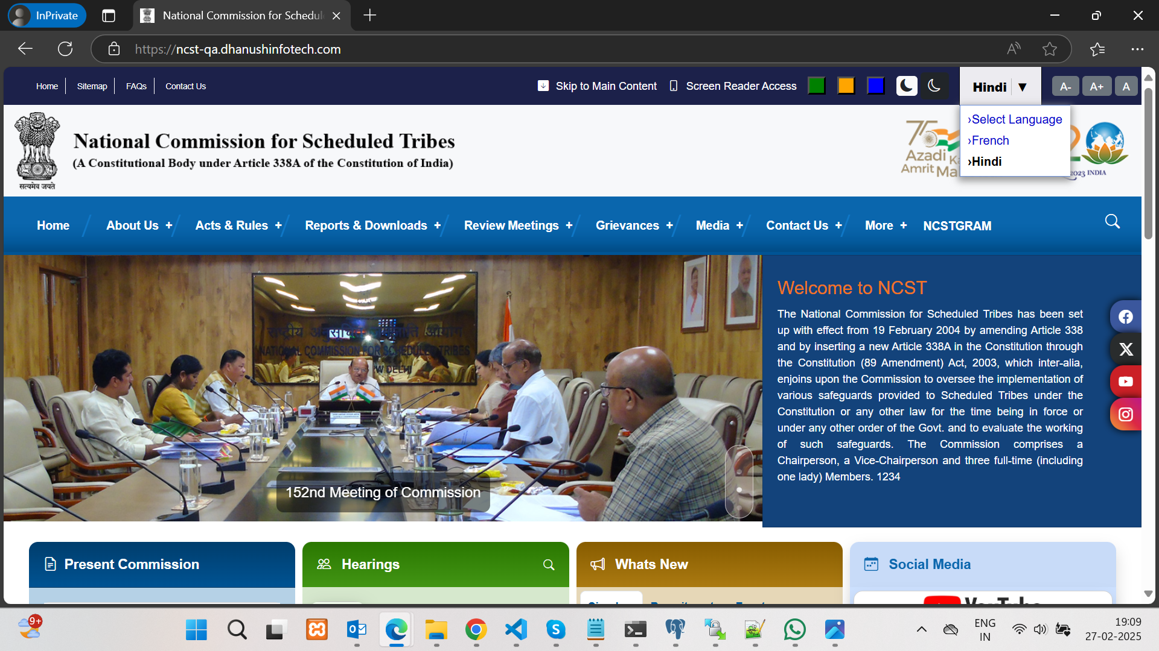Click the 152nd Meeting banner image
This screenshot has height=651, width=1159.
383,388
